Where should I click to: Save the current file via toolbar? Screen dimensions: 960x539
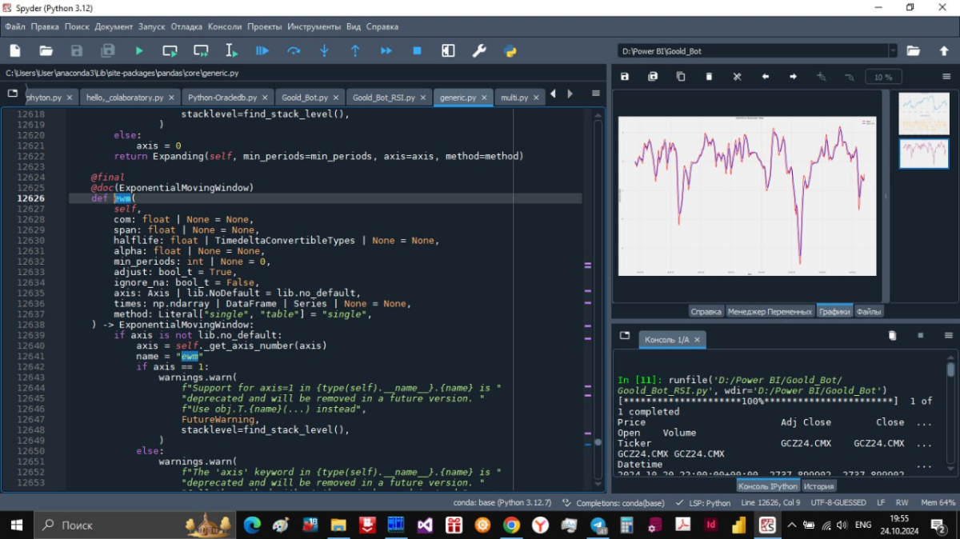tap(77, 50)
